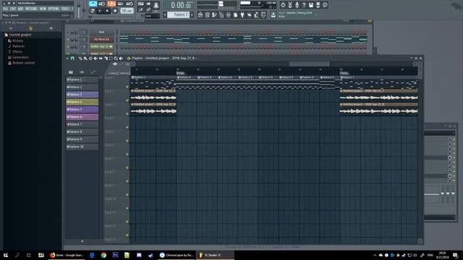The width and height of the screenshot is (463, 260).
Task: Open the Windows Start button
Action: [6, 255]
